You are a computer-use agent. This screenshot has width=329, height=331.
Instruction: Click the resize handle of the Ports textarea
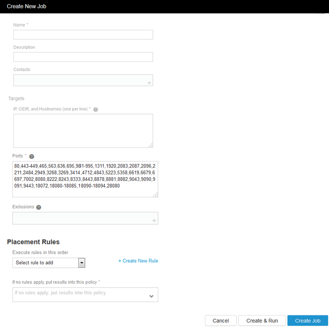click(x=155, y=195)
